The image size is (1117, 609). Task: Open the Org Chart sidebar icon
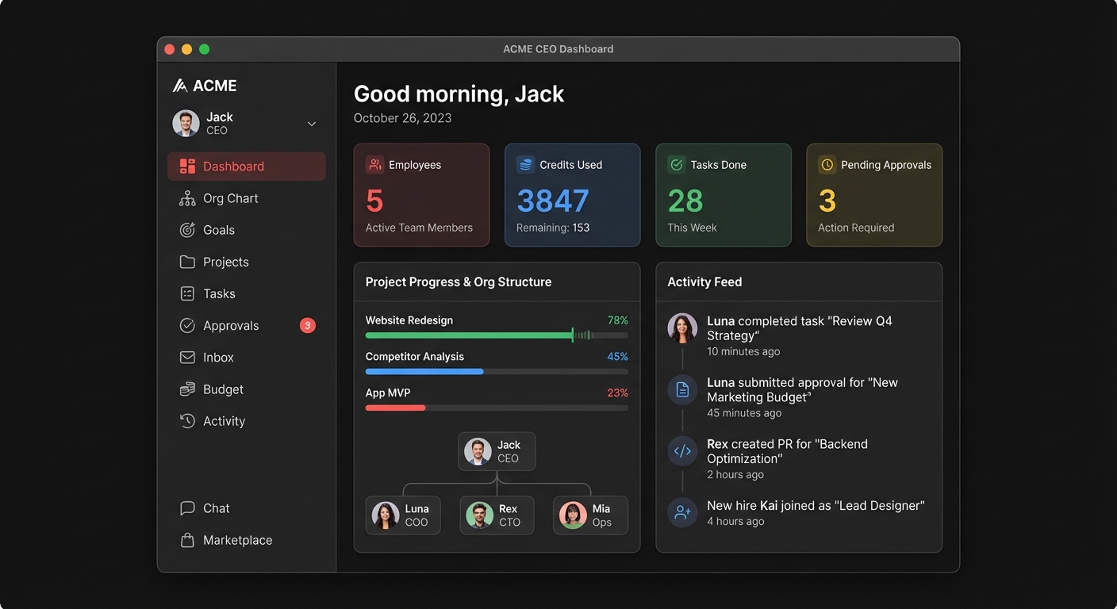pos(186,197)
